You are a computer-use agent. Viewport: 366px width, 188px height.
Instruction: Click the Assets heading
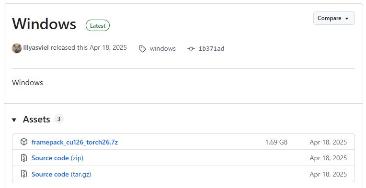point(36,119)
